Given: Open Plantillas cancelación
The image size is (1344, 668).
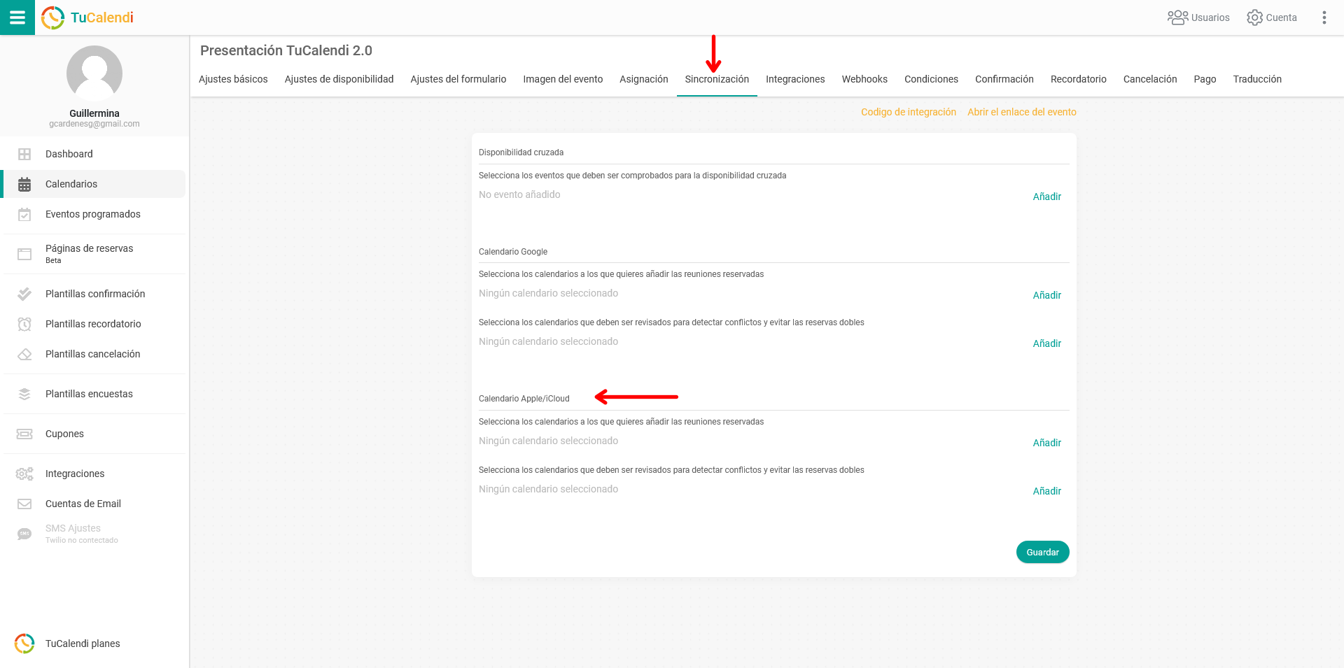Looking at the screenshot, I should (x=94, y=354).
